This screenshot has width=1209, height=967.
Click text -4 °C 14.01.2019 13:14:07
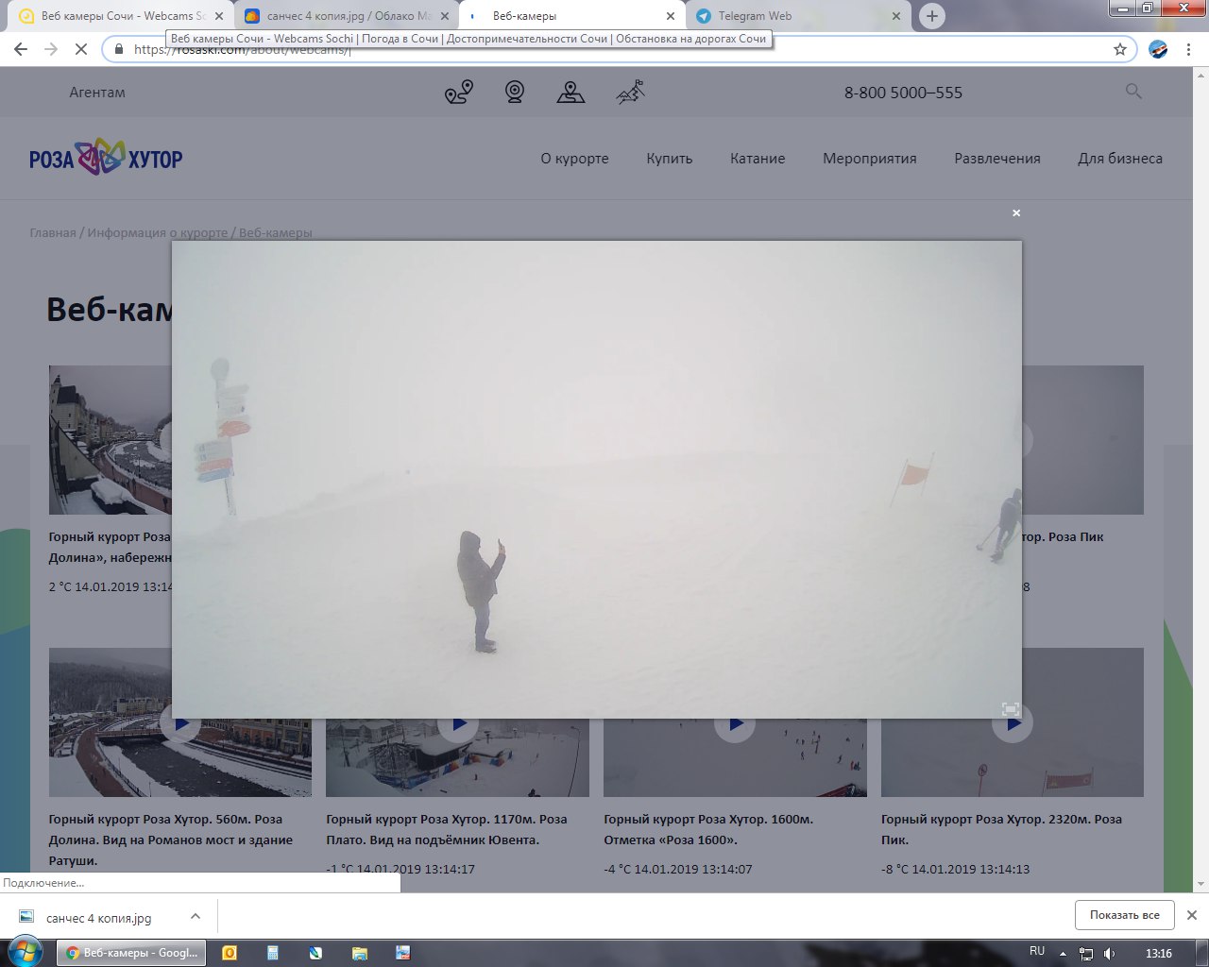tap(678, 869)
